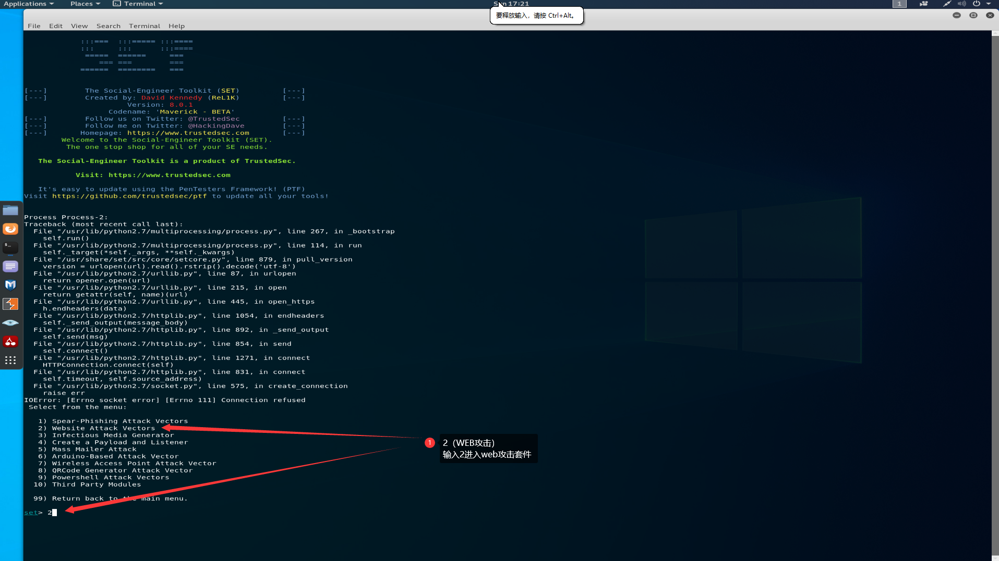999x561 pixels.
Task: Open the File menu
Action: pyautogui.click(x=34, y=26)
